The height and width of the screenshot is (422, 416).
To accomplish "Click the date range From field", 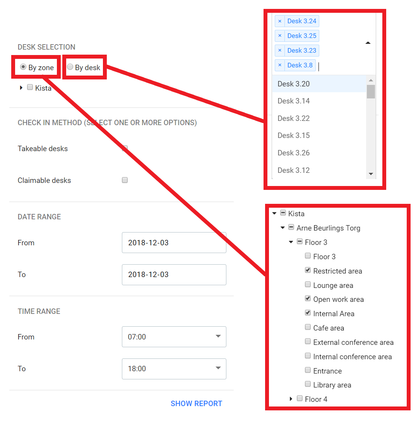I will (x=174, y=243).
